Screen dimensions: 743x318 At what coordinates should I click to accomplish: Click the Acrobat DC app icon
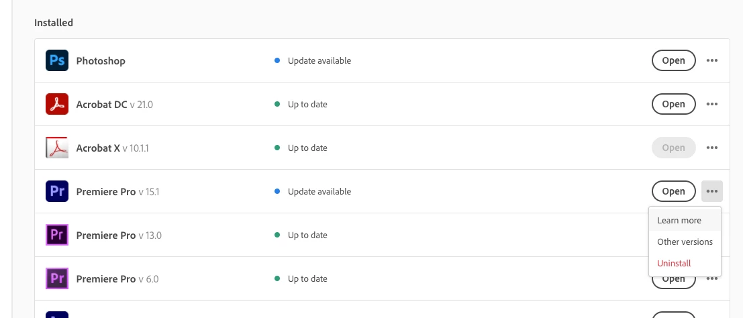pyautogui.click(x=57, y=104)
